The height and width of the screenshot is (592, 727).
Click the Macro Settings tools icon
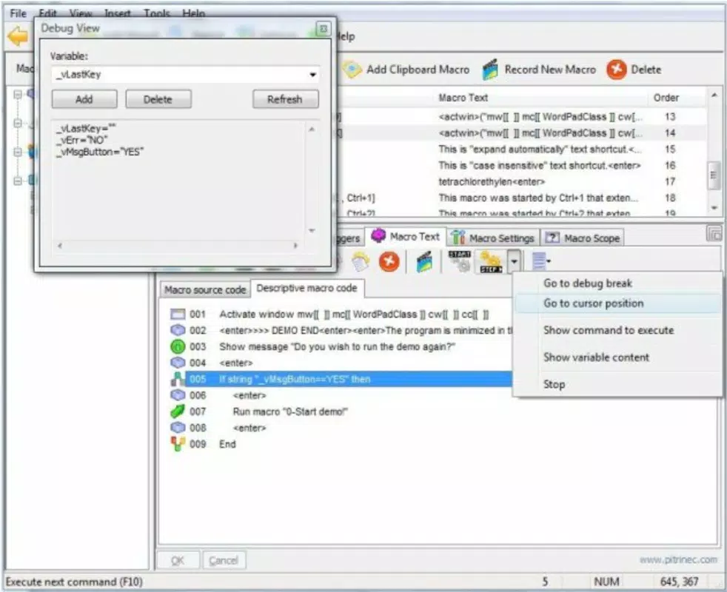tap(458, 238)
